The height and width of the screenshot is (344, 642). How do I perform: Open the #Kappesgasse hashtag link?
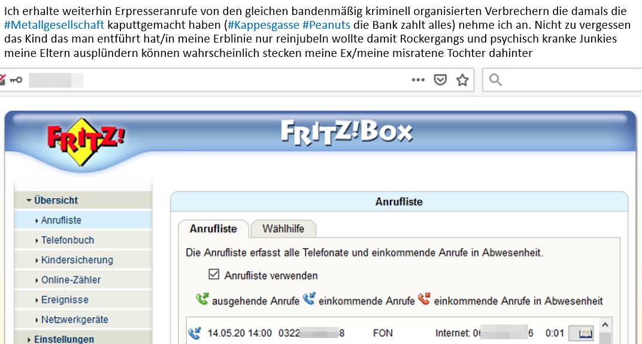264,25
